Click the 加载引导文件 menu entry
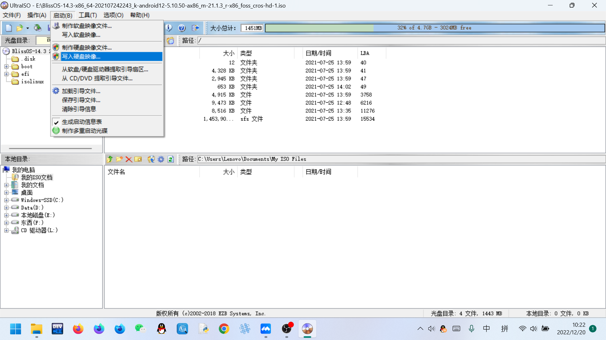 click(x=81, y=91)
